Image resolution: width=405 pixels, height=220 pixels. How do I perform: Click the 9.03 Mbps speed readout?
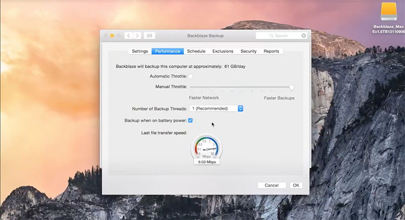[207, 162]
